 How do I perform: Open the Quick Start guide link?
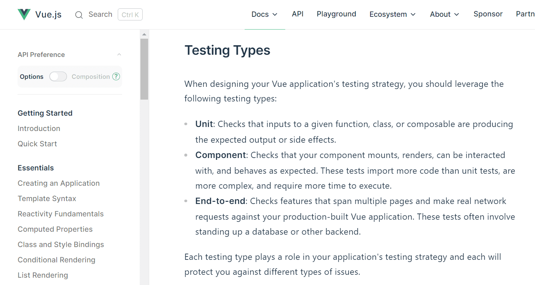tap(37, 143)
